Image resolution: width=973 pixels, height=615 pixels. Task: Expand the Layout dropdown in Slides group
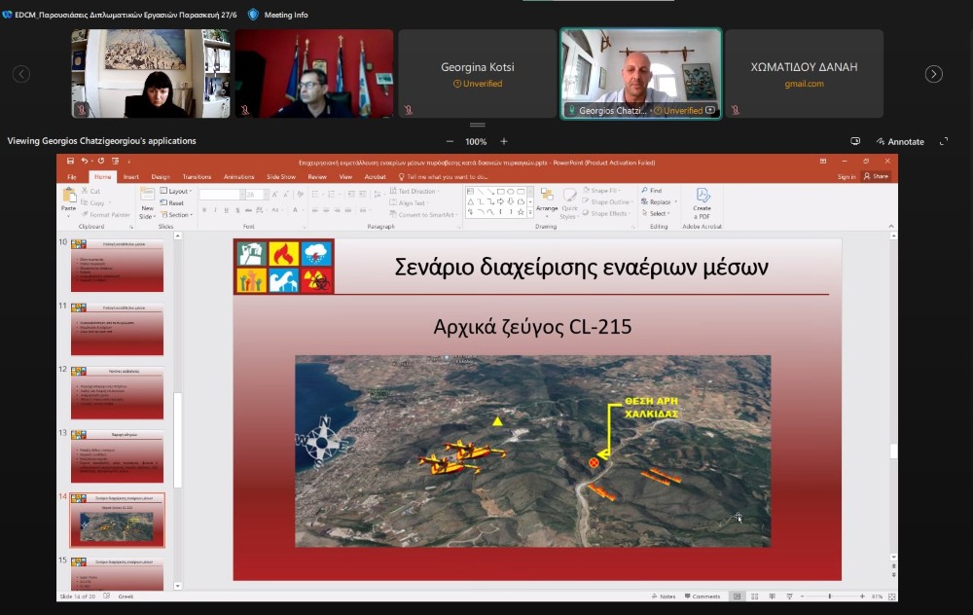pyautogui.click(x=177, y=192)
